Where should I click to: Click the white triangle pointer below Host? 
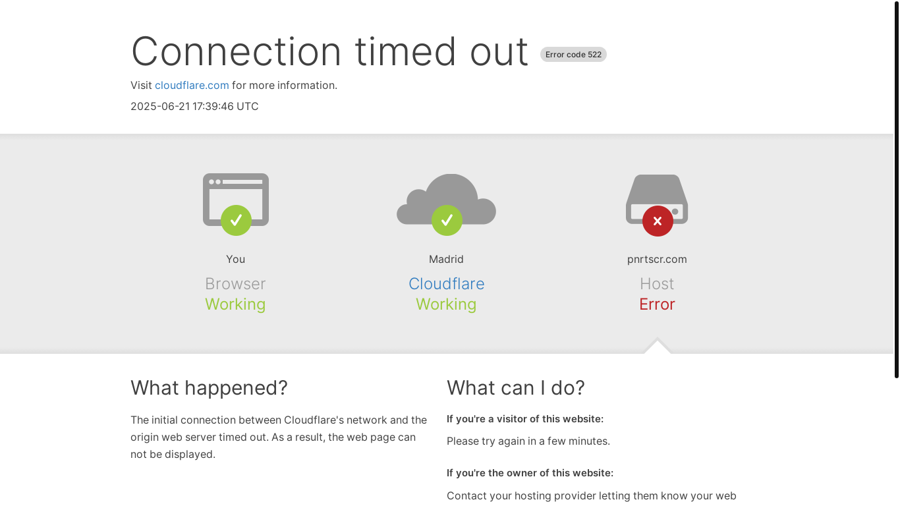click(x=658, y=347)
